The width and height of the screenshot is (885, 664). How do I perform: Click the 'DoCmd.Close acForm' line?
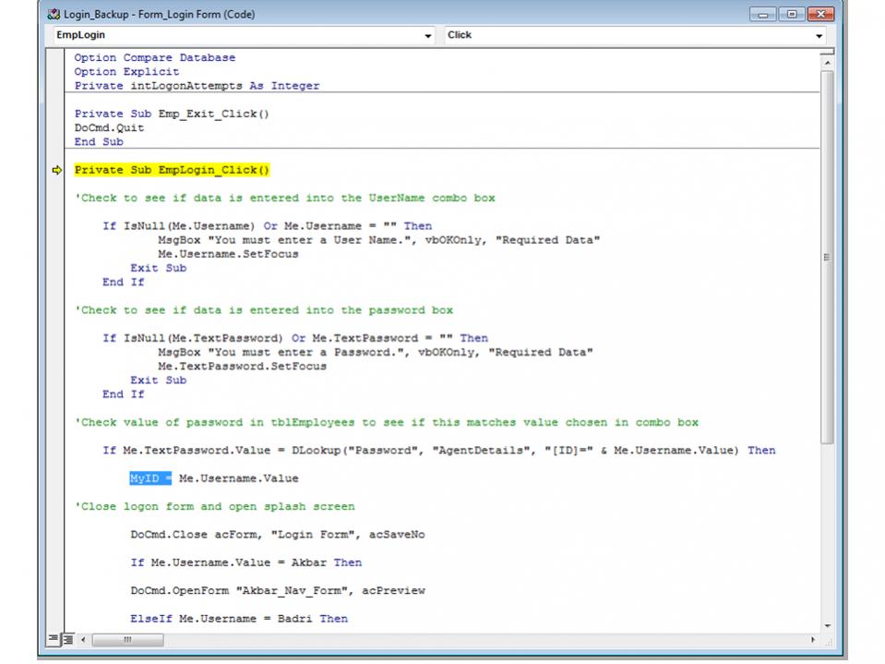click(278, 535)
